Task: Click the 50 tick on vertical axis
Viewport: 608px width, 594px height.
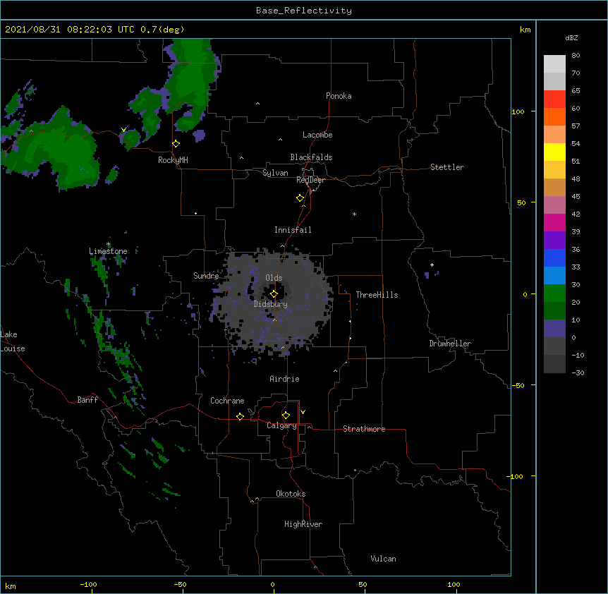Action: coord(521,202)
